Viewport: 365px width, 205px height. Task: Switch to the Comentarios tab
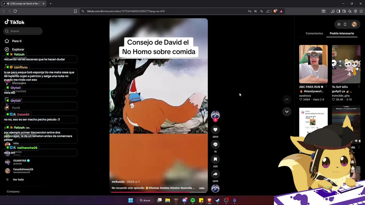tap(314, 33)
